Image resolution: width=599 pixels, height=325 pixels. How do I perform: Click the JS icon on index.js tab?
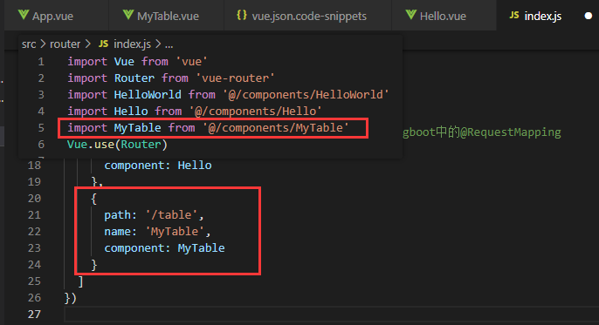coord(514,15)
